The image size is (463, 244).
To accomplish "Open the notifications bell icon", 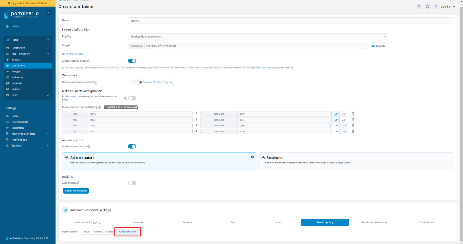I will pyautogui.click(x=419, y=7).
